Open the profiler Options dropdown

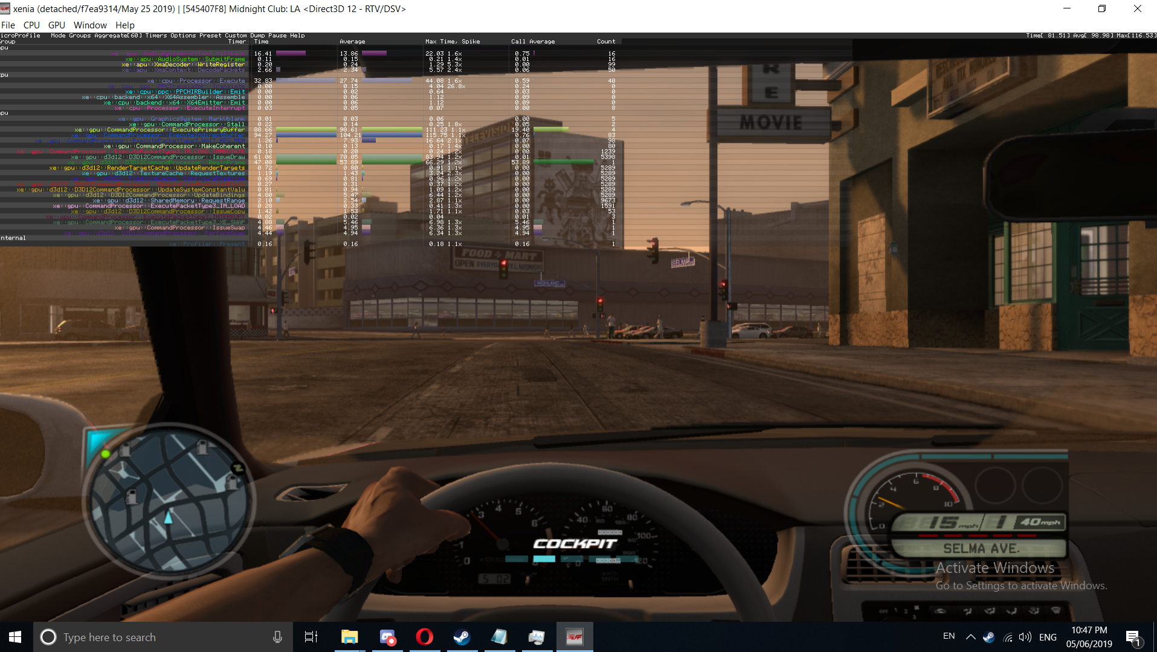click(183, 36)
